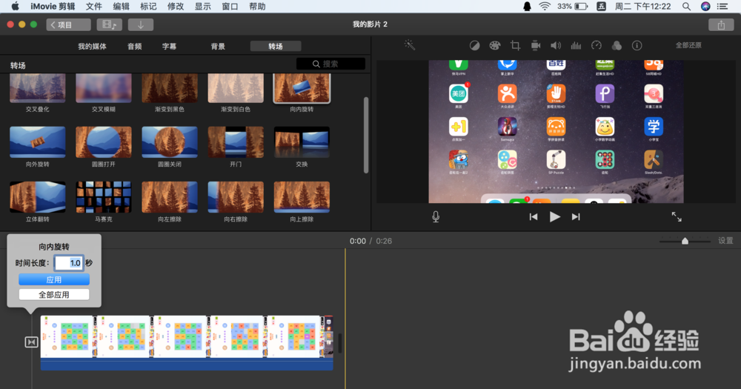This screenshot has height=389, width=741.
Task: Toggle the media browser filmstrip button
Action: point(109,24)
